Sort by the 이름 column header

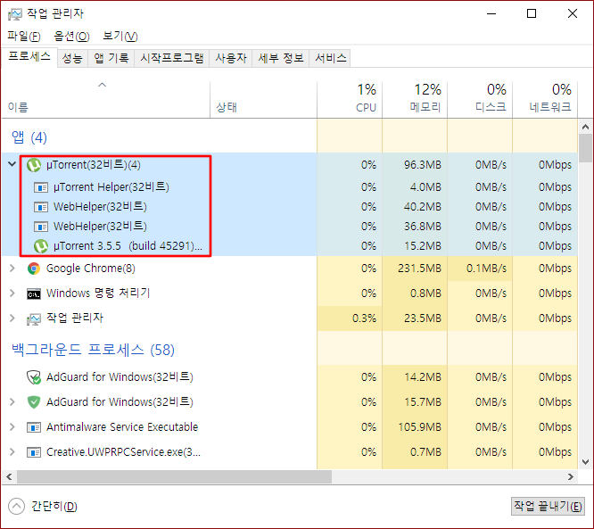point(106,99)
